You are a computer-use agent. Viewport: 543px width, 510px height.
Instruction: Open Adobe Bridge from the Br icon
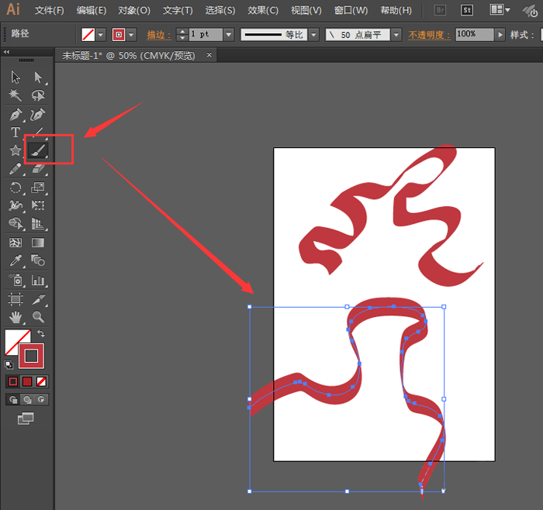click(439, 10)
